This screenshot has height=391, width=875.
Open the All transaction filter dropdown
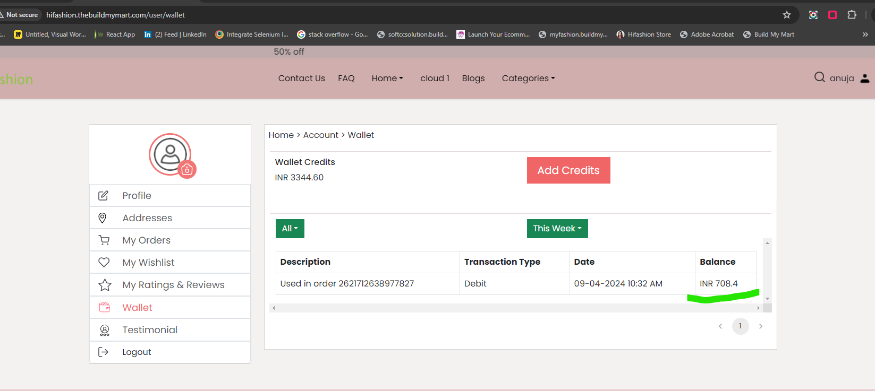click(290, 229)
